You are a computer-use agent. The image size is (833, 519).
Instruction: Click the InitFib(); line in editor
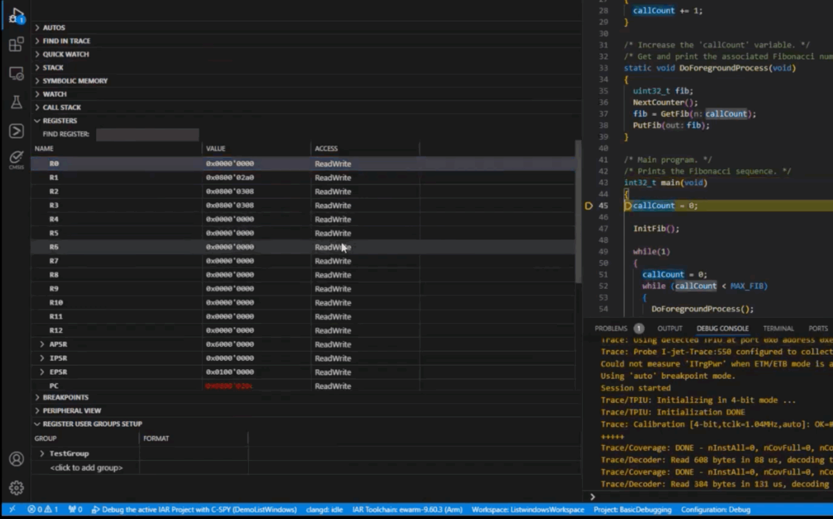point(656,229)
